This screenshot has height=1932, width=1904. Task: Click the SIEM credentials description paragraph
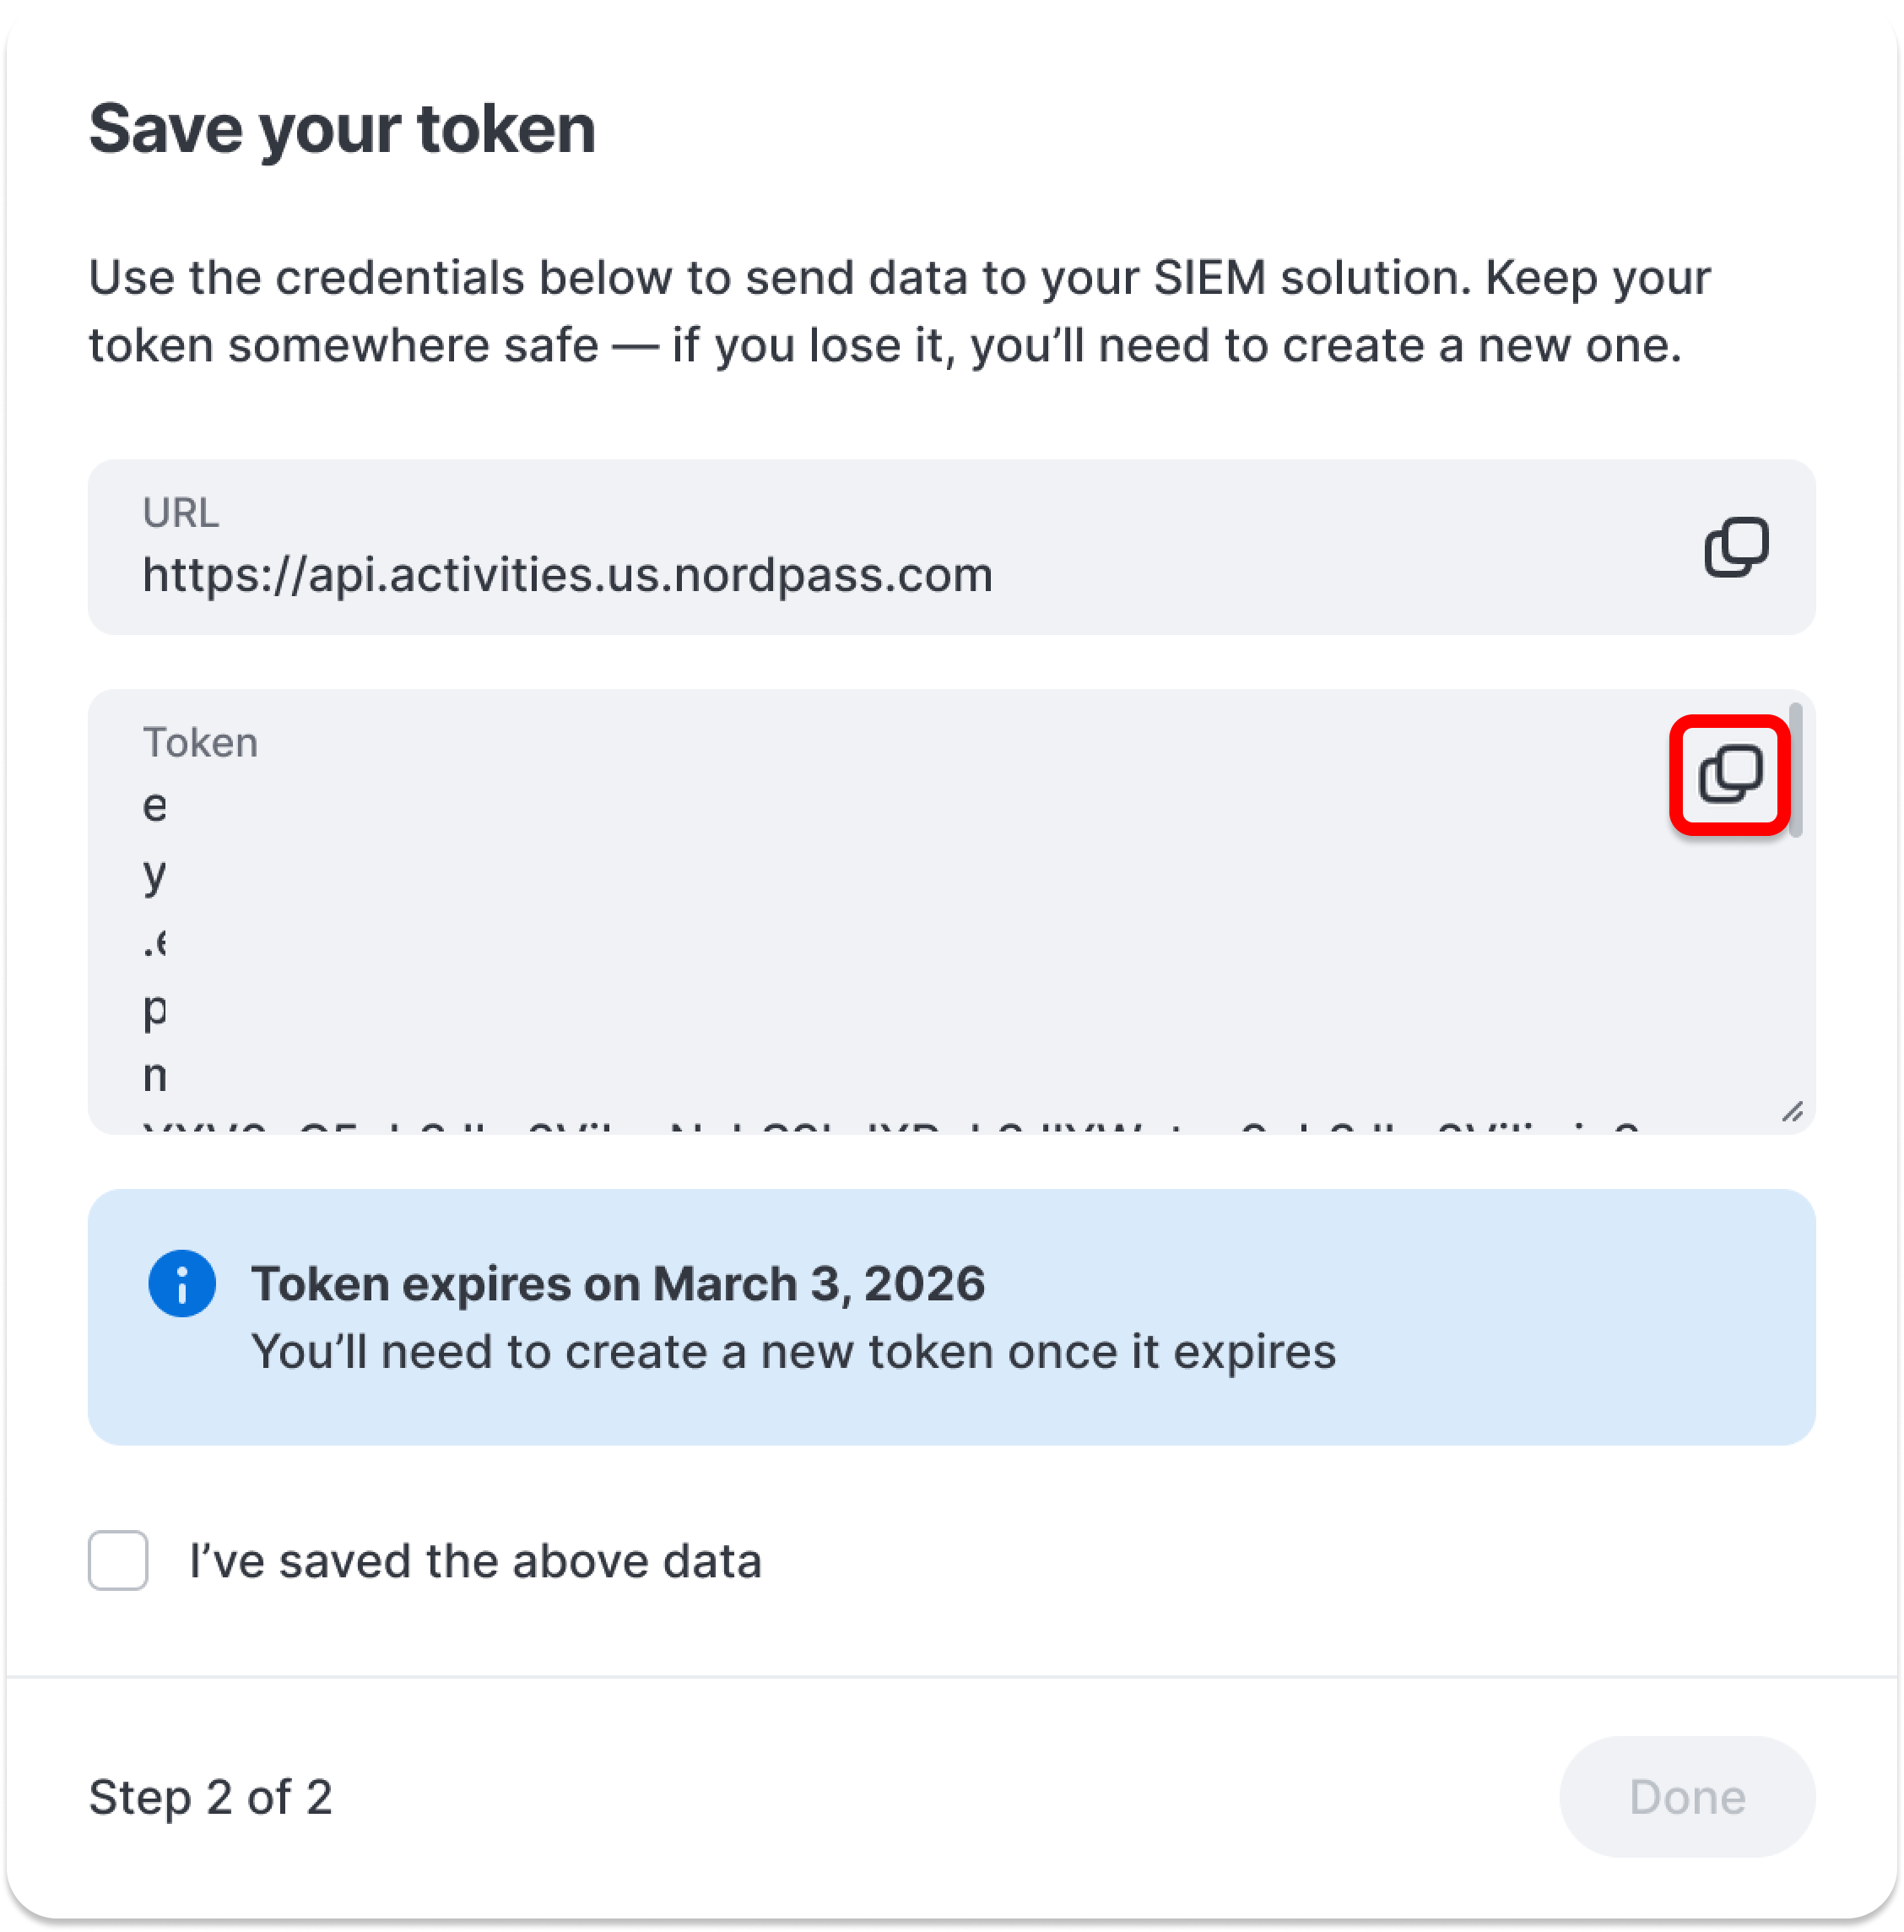(900, 311)
